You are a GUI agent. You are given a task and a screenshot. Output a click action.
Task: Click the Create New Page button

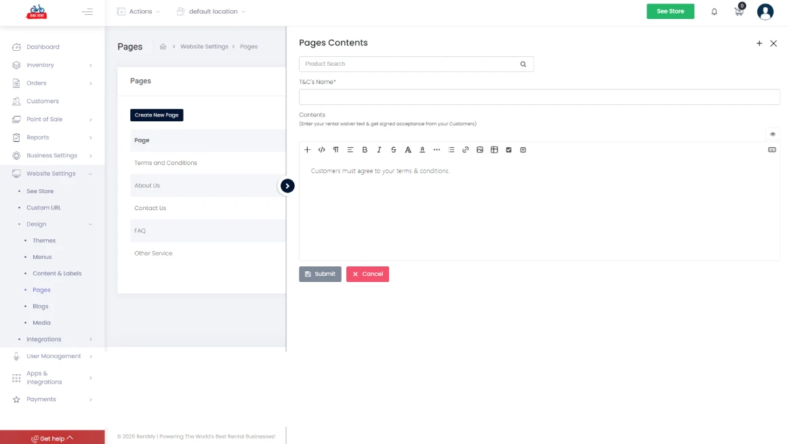(x=157, y=115)
